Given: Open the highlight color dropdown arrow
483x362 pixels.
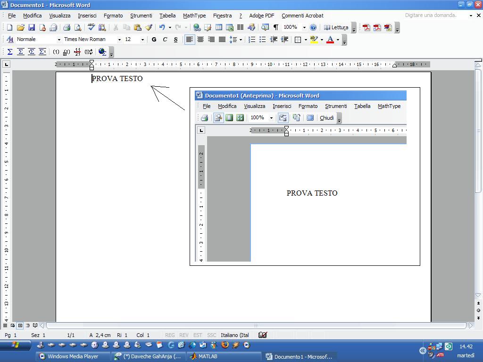Looking at the screenshot, I should point(322,40).
